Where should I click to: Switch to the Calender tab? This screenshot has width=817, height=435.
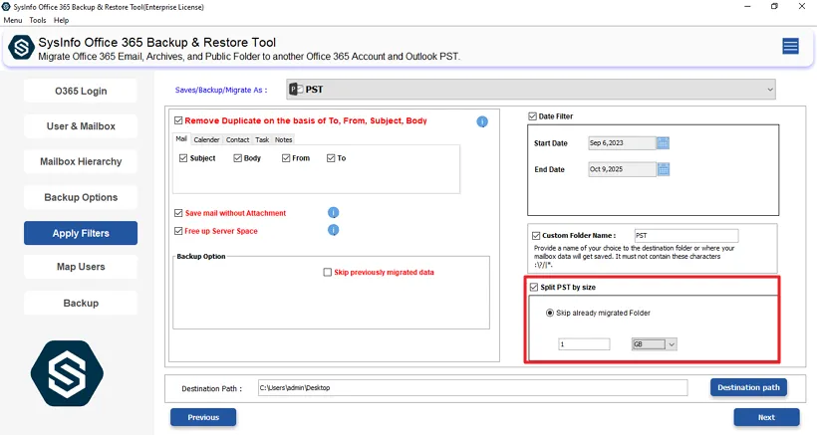point(206,140)
